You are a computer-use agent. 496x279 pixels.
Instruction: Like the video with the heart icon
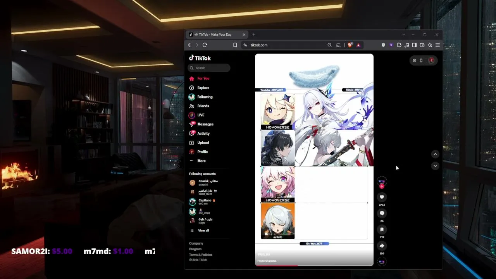click(382, 197)
